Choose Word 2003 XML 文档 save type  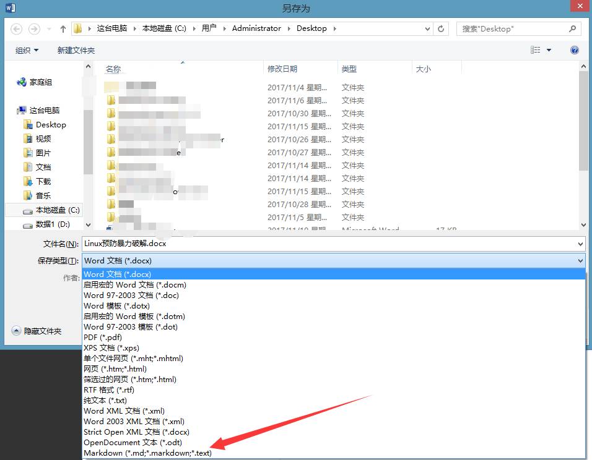click(x=334, y=422)
